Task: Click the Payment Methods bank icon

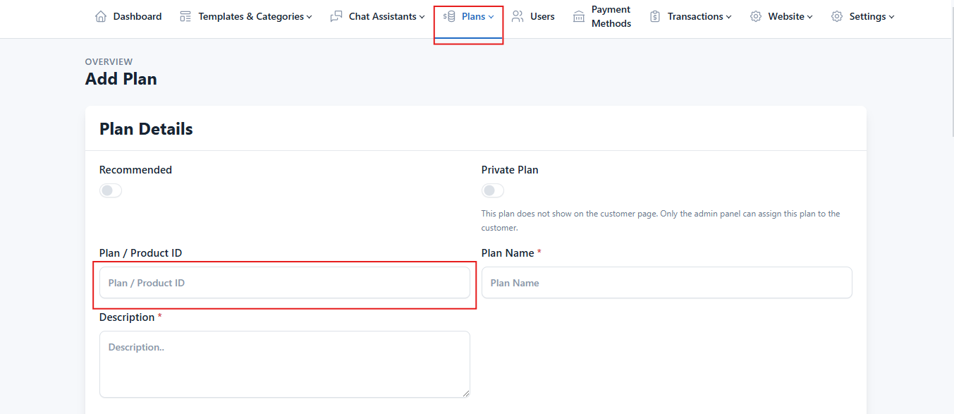Action: 579,16
